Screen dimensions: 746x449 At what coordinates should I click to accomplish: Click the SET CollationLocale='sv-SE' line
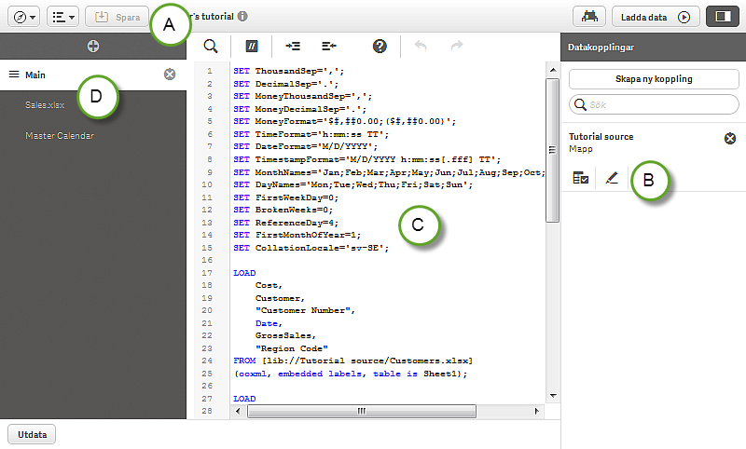point(311,248)
